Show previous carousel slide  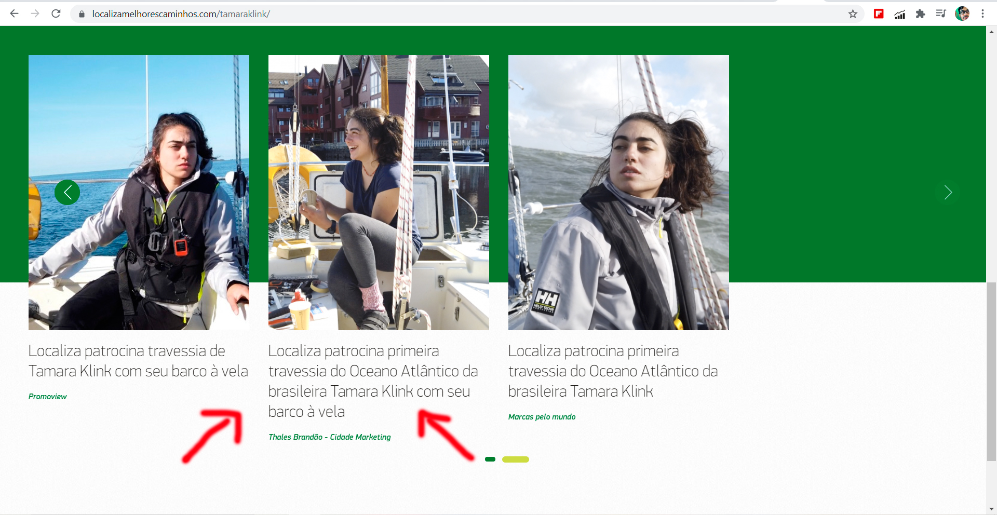point(68,193)
